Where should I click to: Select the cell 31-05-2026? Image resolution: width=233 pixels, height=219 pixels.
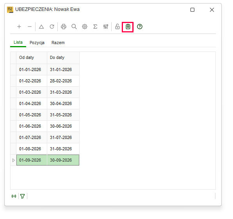coord(63,115)
